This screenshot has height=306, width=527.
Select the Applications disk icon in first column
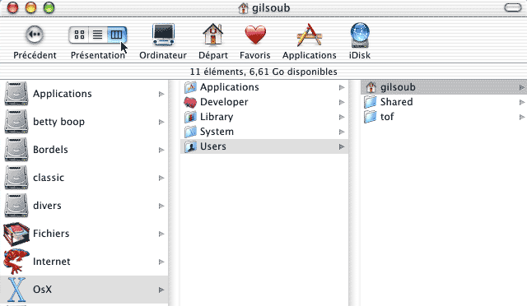click(x=16, y=94)
